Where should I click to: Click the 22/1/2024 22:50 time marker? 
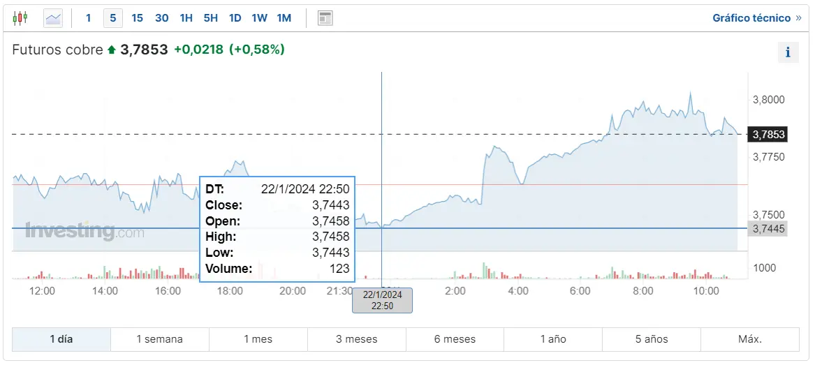pyautogui.click(x=382, y=300)
